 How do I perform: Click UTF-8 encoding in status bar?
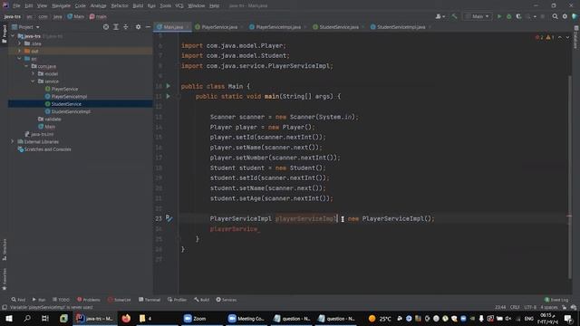(530, 307)
